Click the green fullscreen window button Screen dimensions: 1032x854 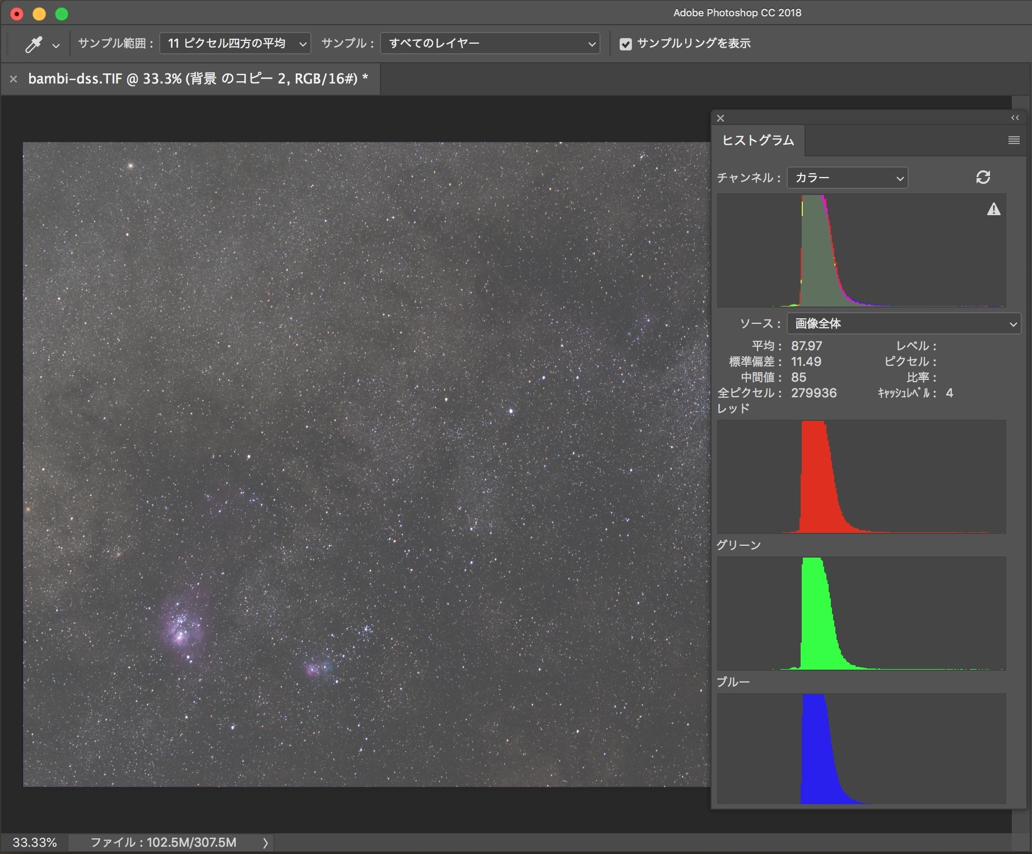(62, 14)
